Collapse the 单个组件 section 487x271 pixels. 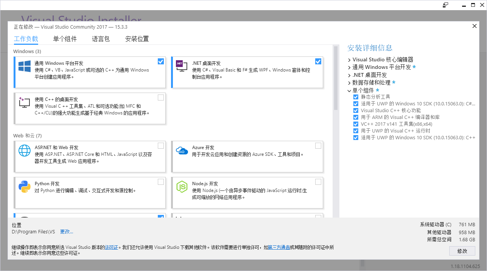coord(349,91)
